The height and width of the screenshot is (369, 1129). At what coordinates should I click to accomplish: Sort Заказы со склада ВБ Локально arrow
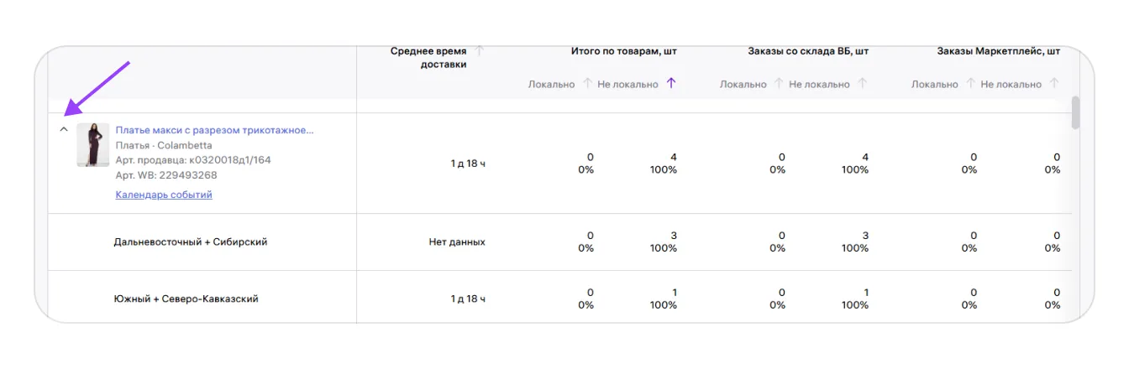(x=779, y=84)
